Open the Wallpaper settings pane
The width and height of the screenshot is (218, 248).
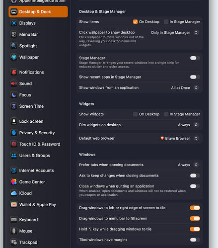38,57
